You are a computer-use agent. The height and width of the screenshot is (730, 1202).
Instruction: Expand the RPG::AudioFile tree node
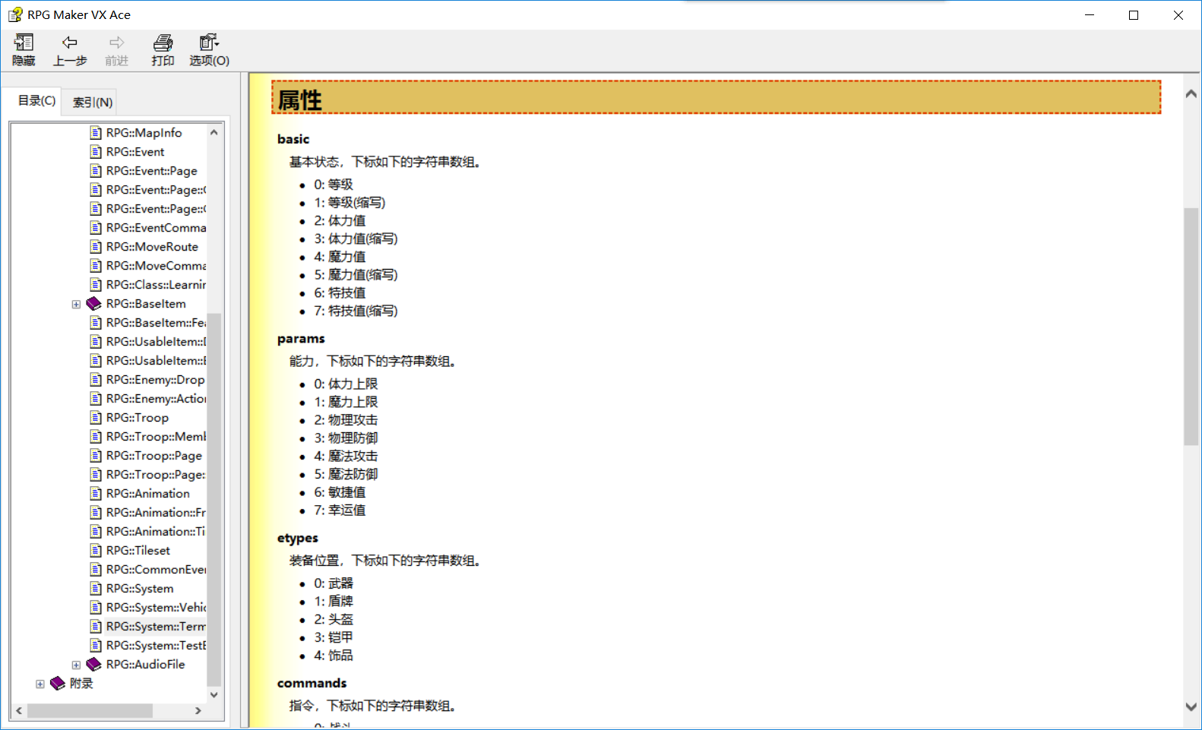tap(76, 665)
